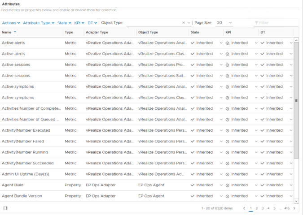Jump to last page 416
303x215 pixels.
[287, 208]
